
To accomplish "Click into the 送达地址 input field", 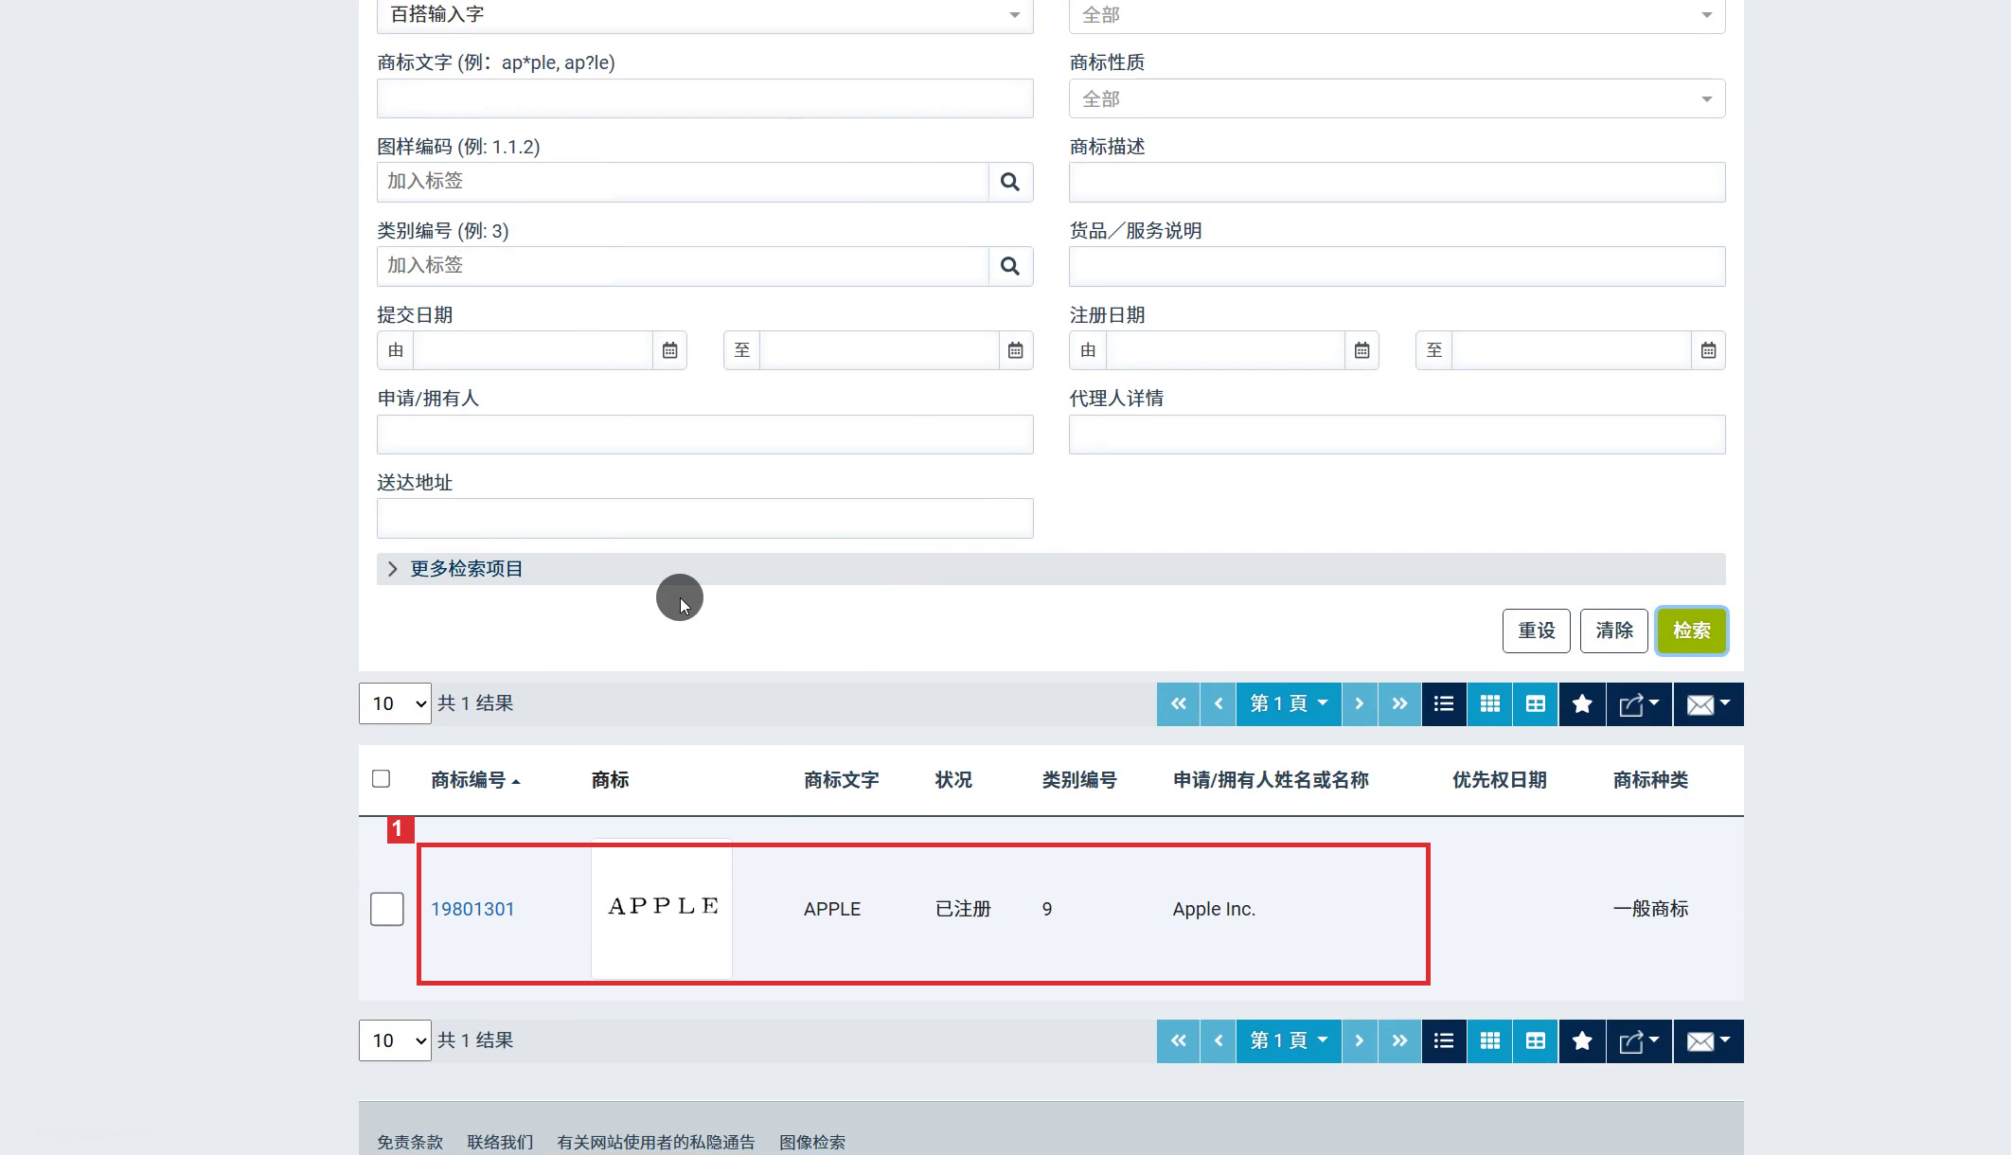I will coord(704,519).
